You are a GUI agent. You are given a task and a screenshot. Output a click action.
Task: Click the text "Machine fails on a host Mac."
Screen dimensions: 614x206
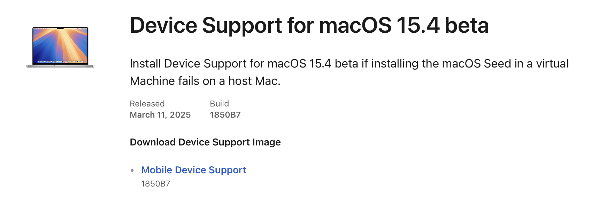click(205, 81)
